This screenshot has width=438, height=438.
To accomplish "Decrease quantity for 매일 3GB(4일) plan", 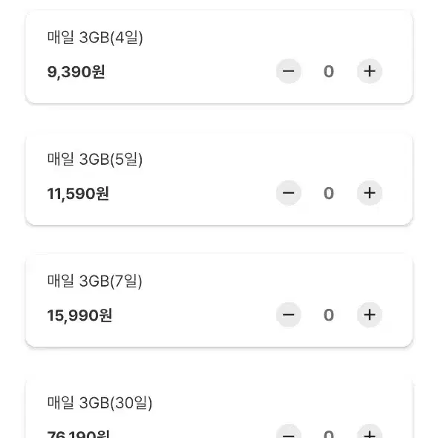I will pyautogui.click(x=289, y=71).
